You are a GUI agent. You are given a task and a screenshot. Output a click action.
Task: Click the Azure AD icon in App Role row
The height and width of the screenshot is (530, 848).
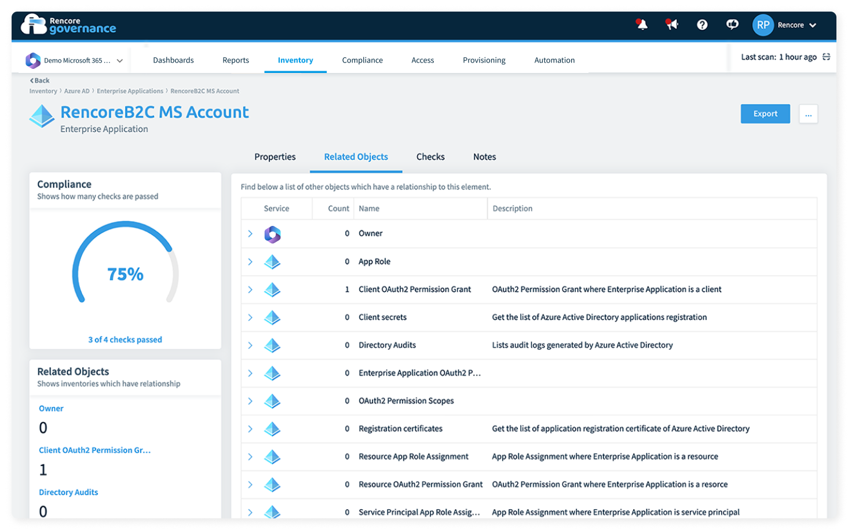coord(272,262)
